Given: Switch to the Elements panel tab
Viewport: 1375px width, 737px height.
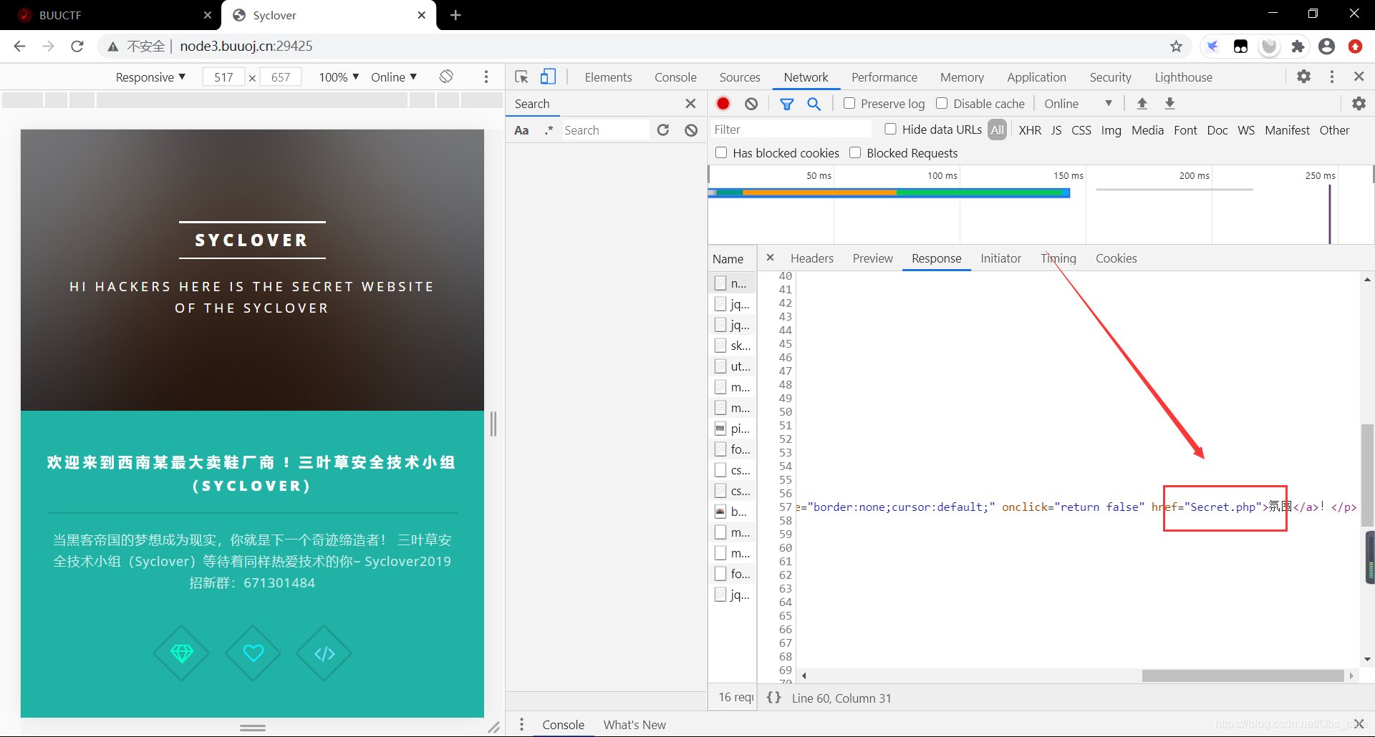Looking at the screenshot, I should pyautogui.click(x=608, y=77).
